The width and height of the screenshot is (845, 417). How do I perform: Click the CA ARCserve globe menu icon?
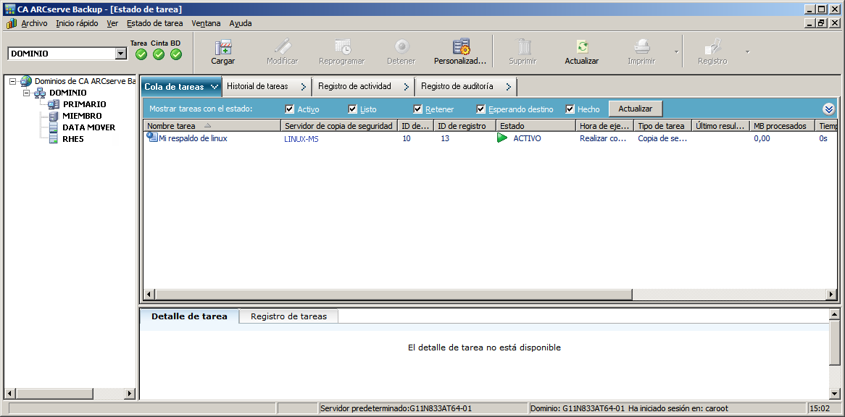[x=9, y=23]
